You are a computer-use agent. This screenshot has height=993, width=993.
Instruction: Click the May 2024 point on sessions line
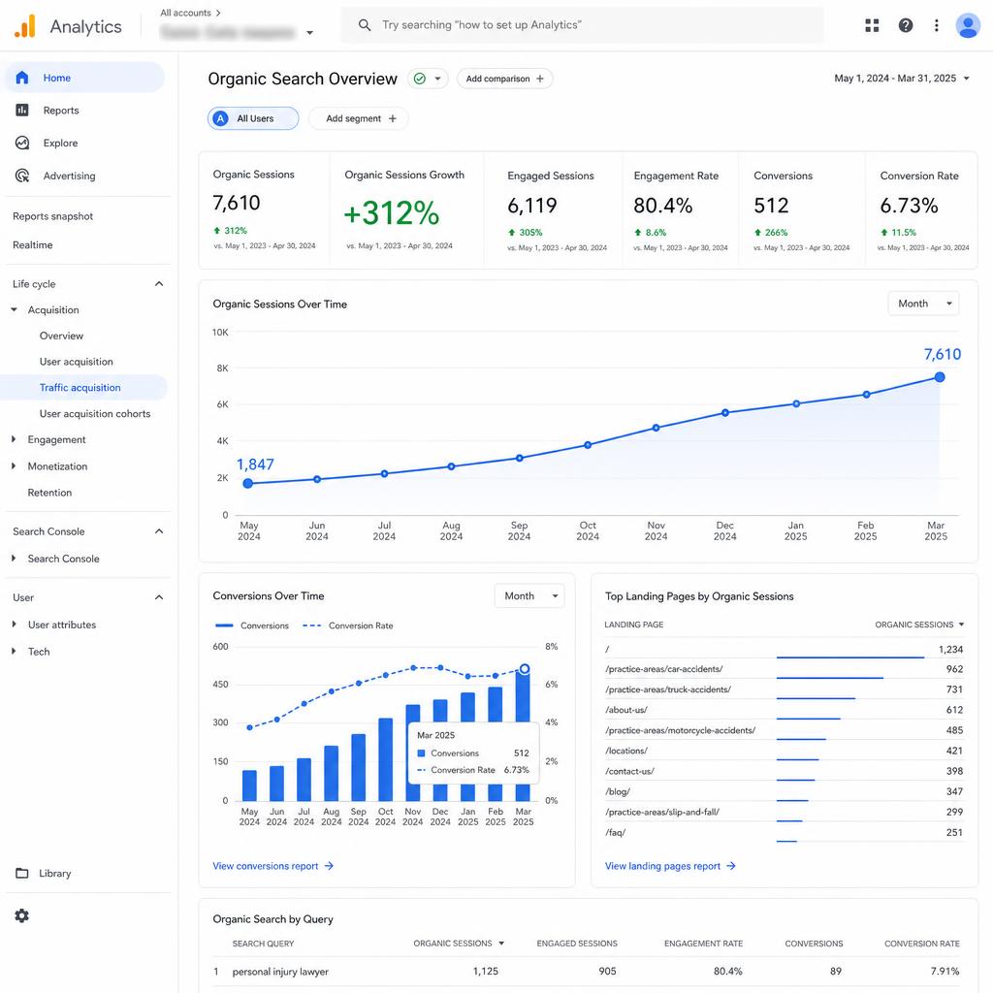[248, 483]
